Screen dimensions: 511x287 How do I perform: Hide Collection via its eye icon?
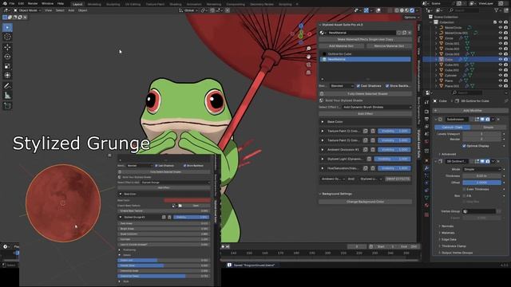tap(501, 22)
